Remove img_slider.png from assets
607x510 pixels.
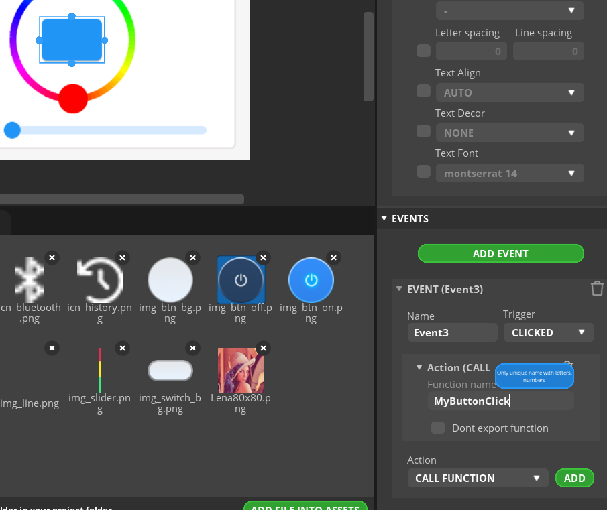click(122, 348)
